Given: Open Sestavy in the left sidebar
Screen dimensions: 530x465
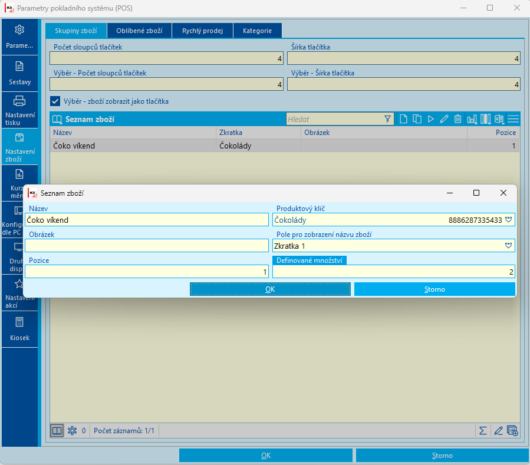Looking at the screenshot, I should tap(19, 73).
